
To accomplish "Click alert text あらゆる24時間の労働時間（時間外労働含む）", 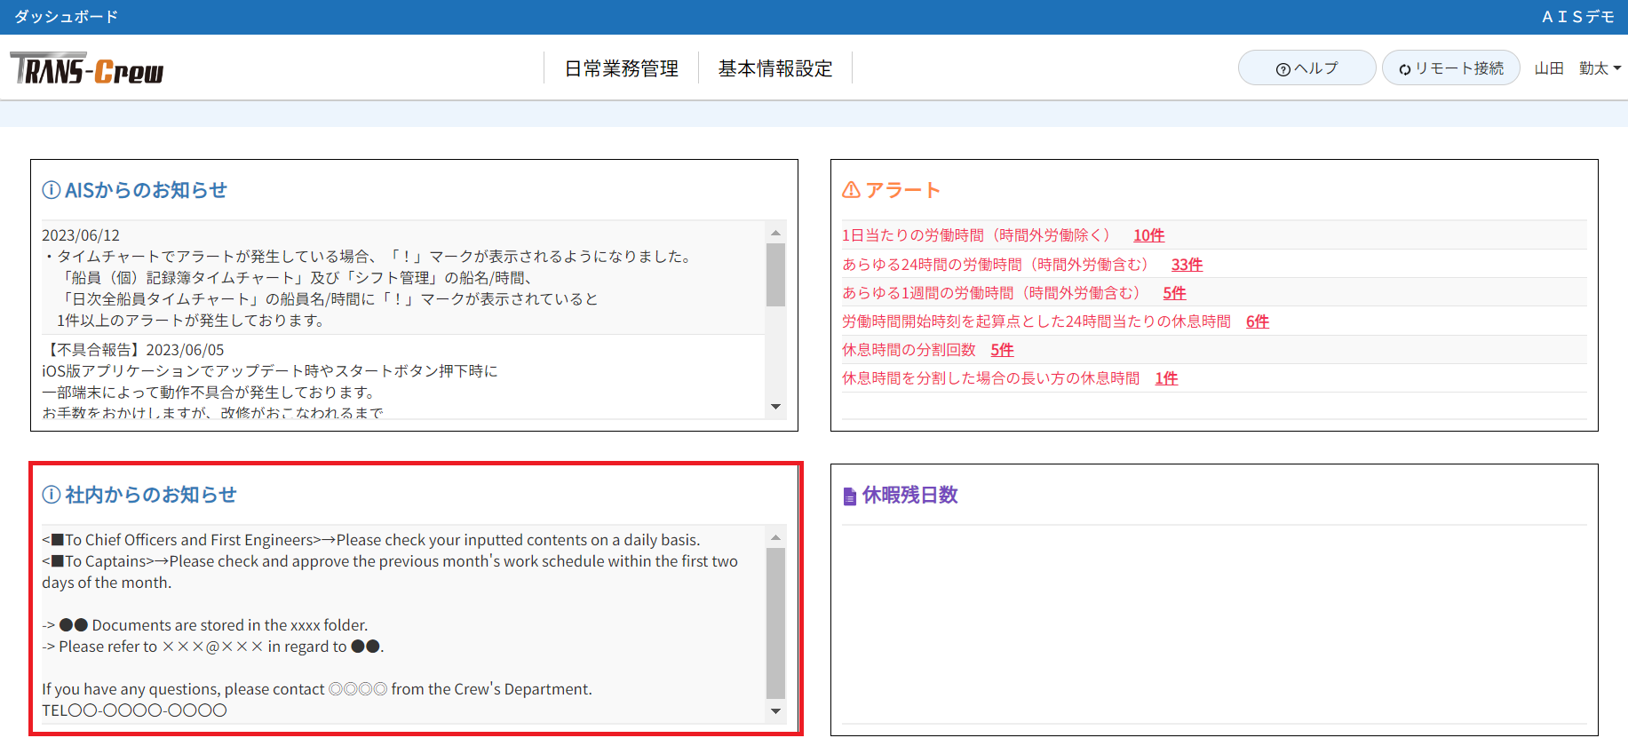I will (x=996, y=265).
